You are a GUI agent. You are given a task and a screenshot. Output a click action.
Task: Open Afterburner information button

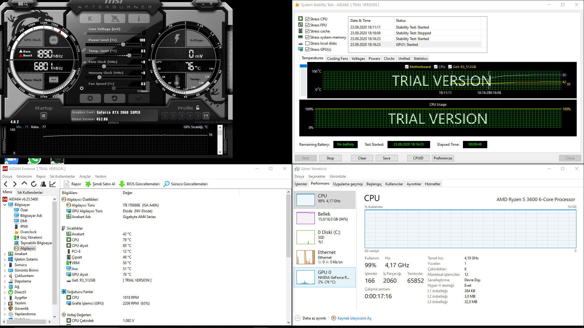139,19
